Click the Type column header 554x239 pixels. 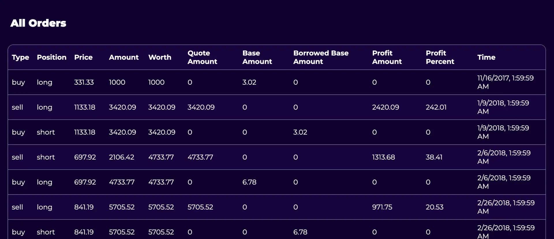[x=20, y=57]
